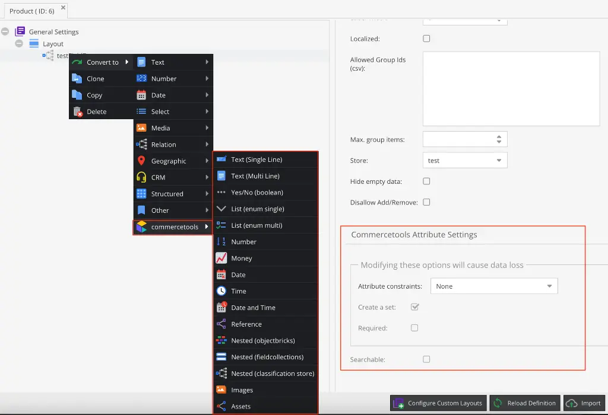
Task: Click the Configure Custom Layouts button
Action: (x=438, y=403)
